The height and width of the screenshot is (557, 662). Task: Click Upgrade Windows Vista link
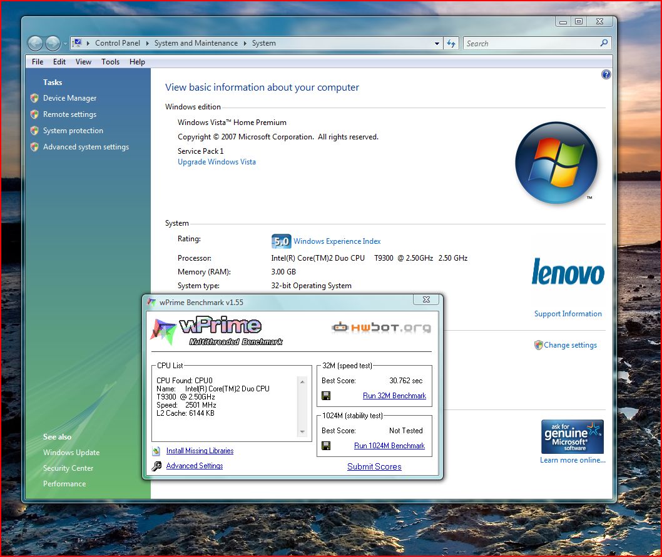(x=216, y=162)
